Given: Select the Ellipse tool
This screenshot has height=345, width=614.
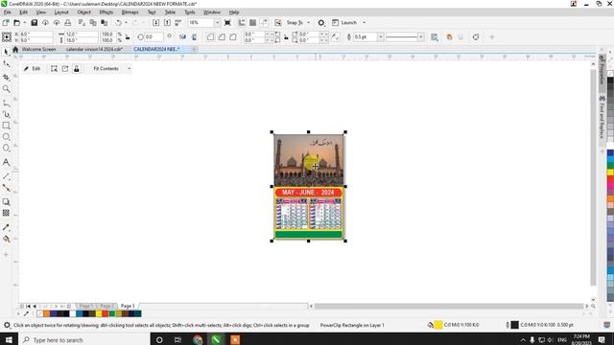Looking at the screenshot, I should tap(6, 137).
